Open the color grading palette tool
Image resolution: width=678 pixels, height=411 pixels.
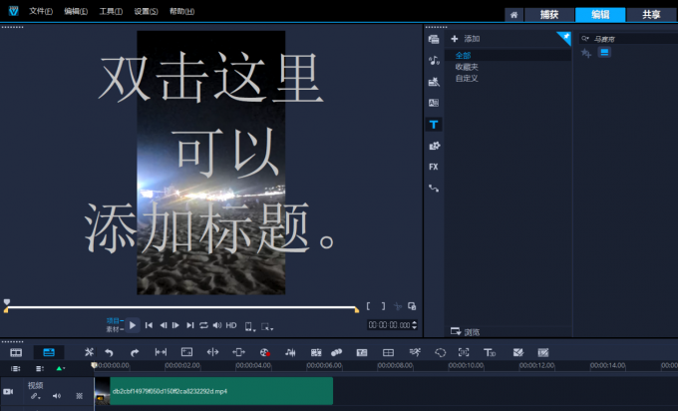click(x=265, y=352)
